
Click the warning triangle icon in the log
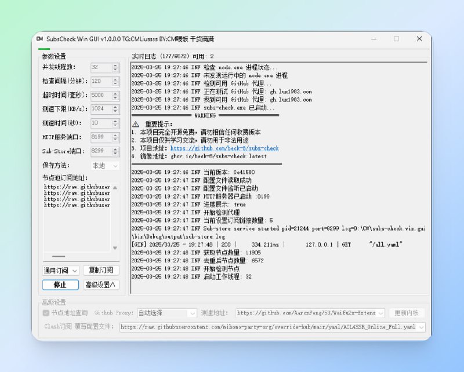point(135,124)
